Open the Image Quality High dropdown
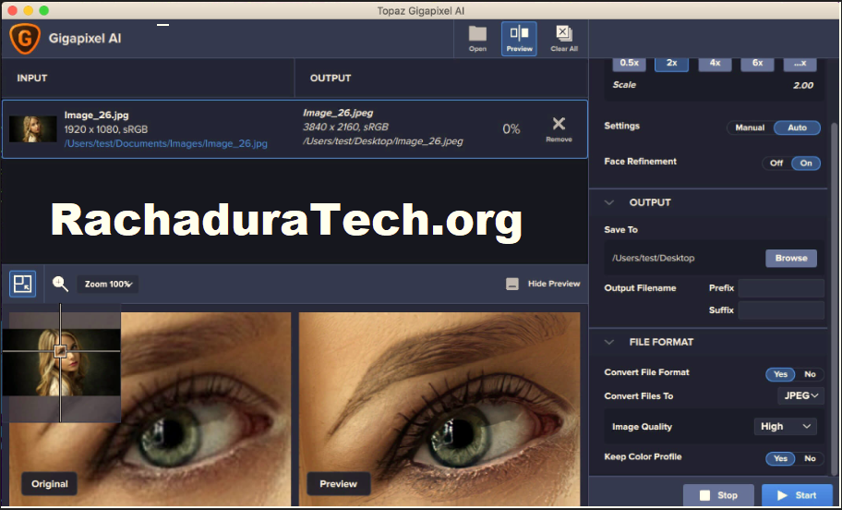Viewport: 842px width, 510px height. [x=785, y=427]
